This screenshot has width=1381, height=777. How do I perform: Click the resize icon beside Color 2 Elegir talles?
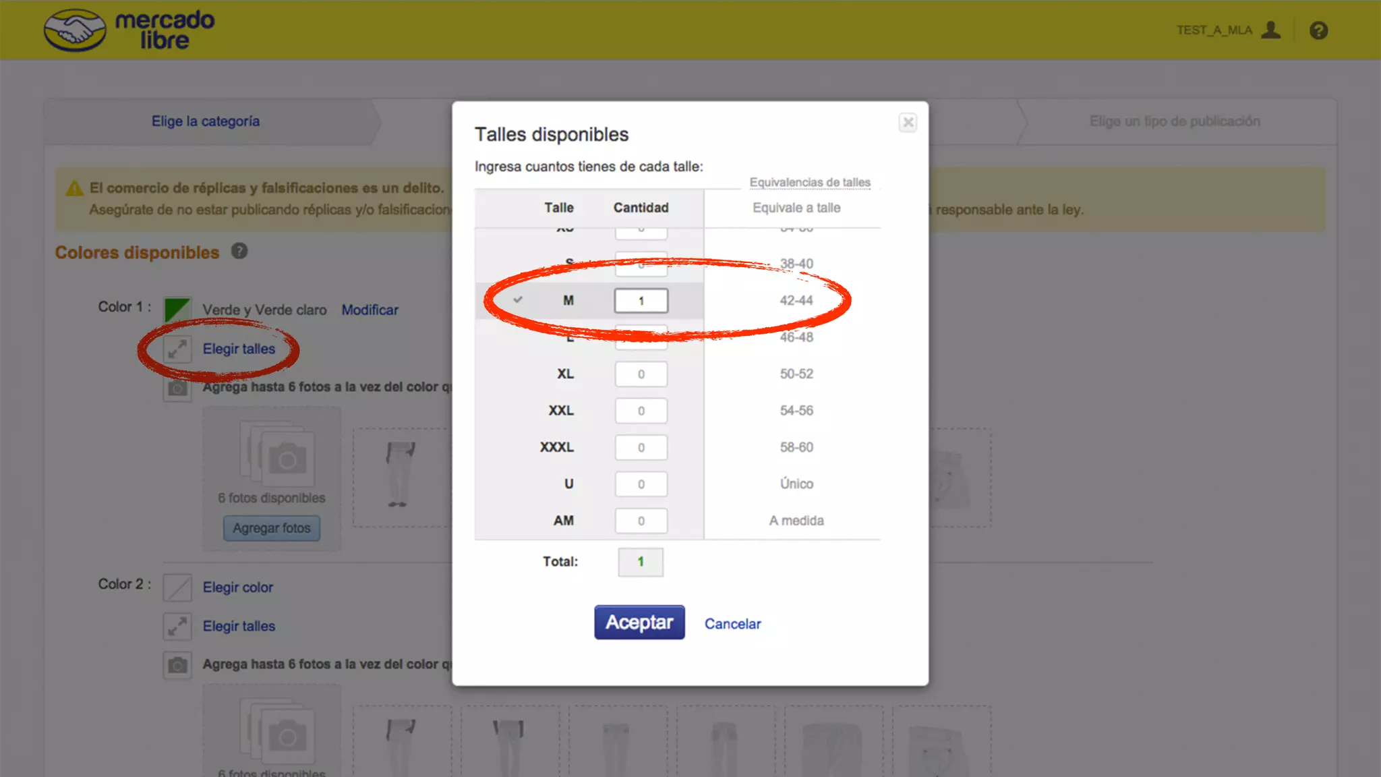177,626
